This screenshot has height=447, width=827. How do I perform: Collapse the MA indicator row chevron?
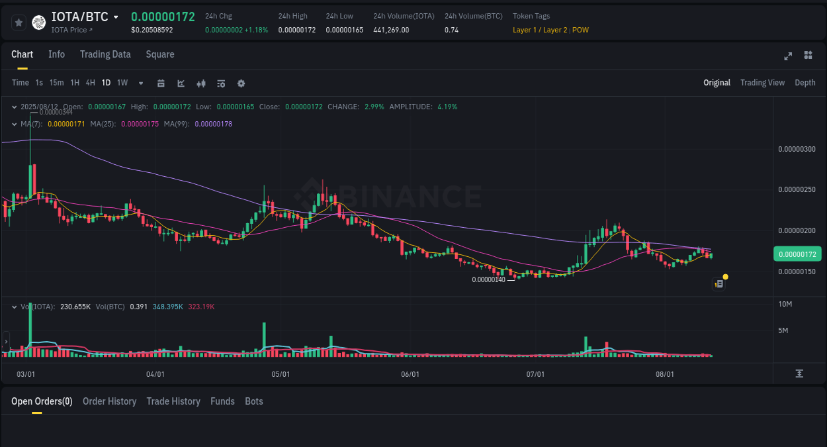[x=15, y=123]
